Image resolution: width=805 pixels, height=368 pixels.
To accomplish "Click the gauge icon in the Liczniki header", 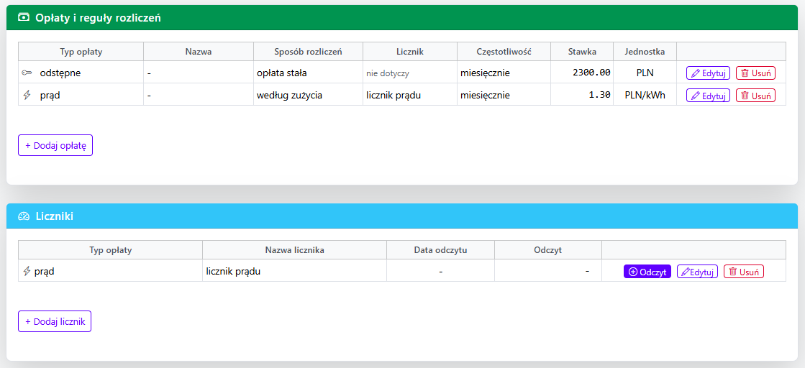I will [24, 216].
